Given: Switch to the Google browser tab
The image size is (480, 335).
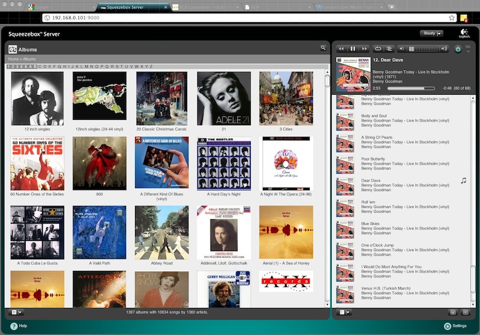Looking at the screenshot, I should [61, 7].
